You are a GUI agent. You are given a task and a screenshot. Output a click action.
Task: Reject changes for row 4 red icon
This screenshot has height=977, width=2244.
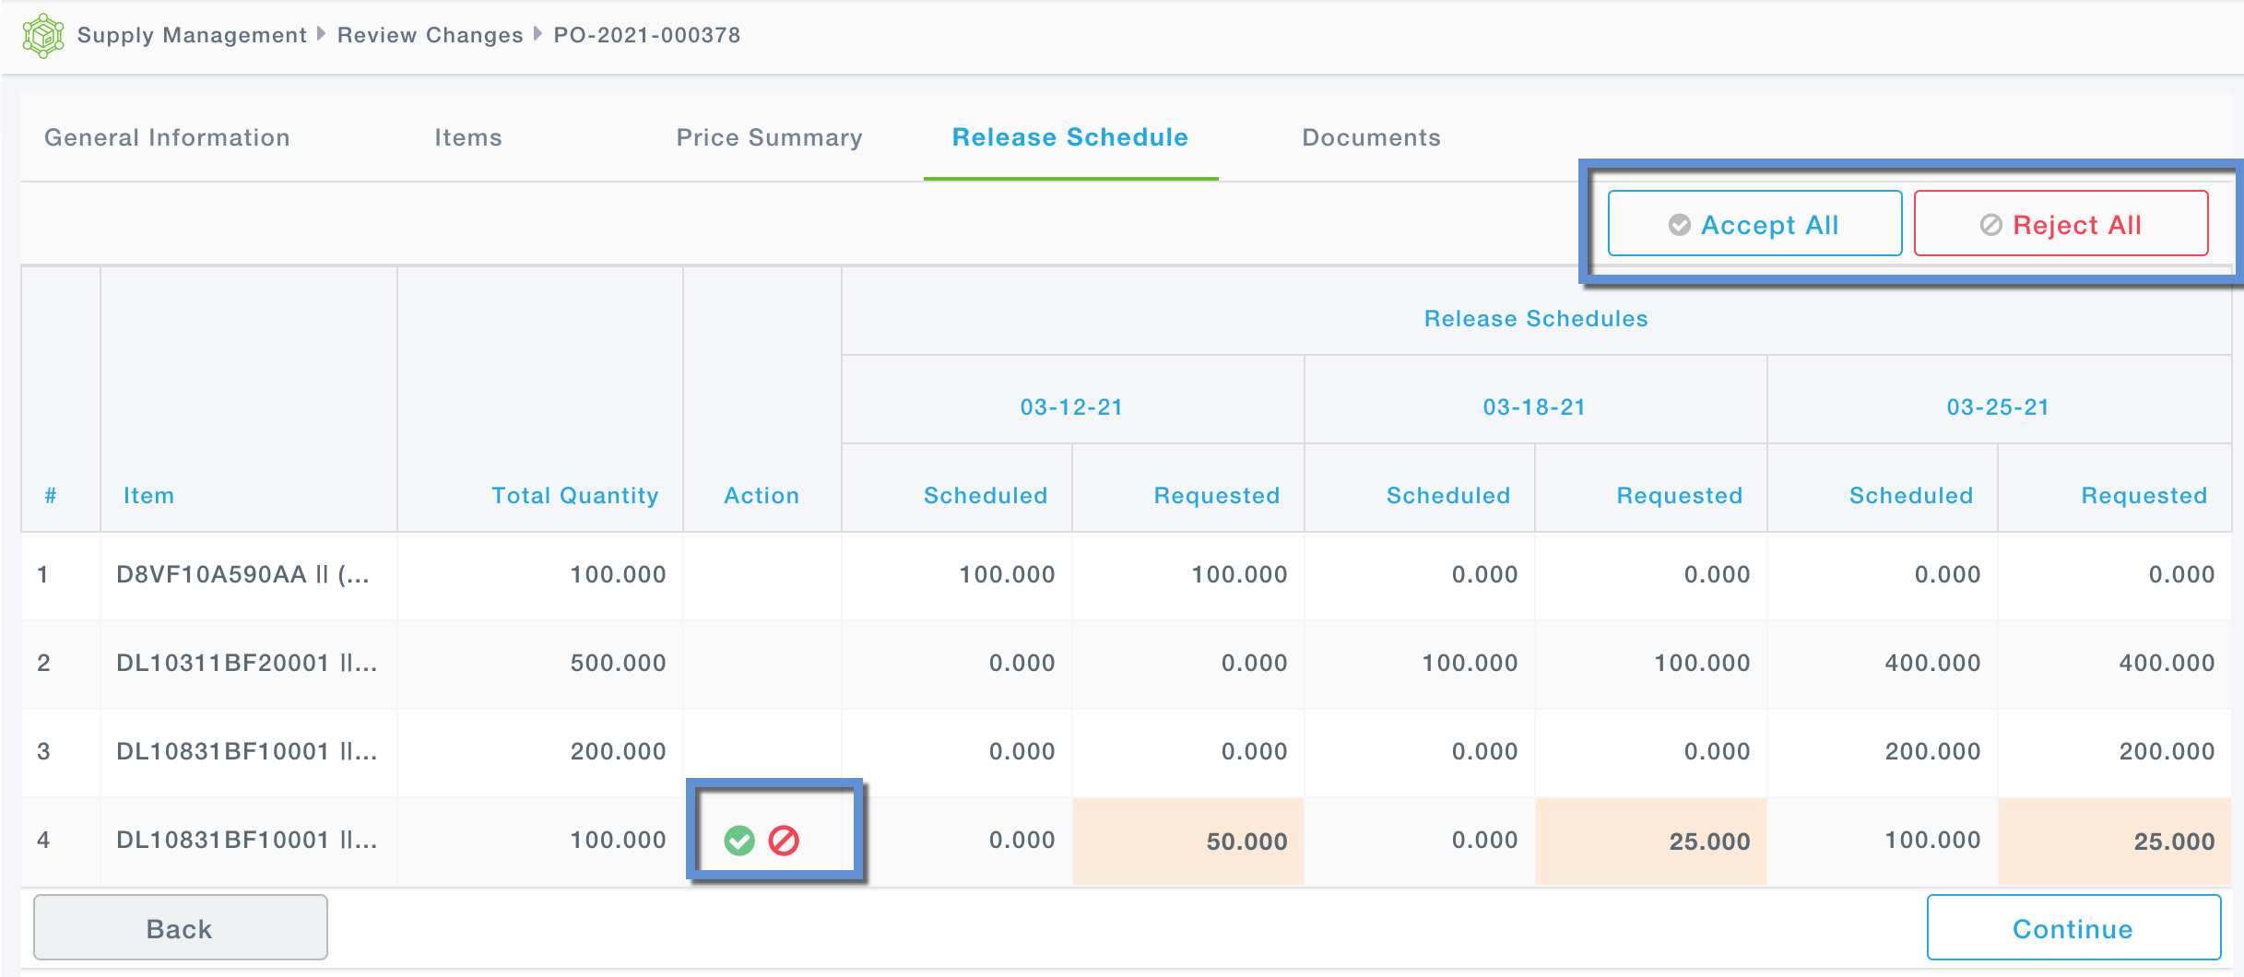point(784,841)
